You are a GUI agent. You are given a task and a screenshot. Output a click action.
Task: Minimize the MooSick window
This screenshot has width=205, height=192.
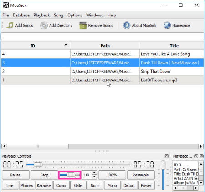(x=165, y=5)
